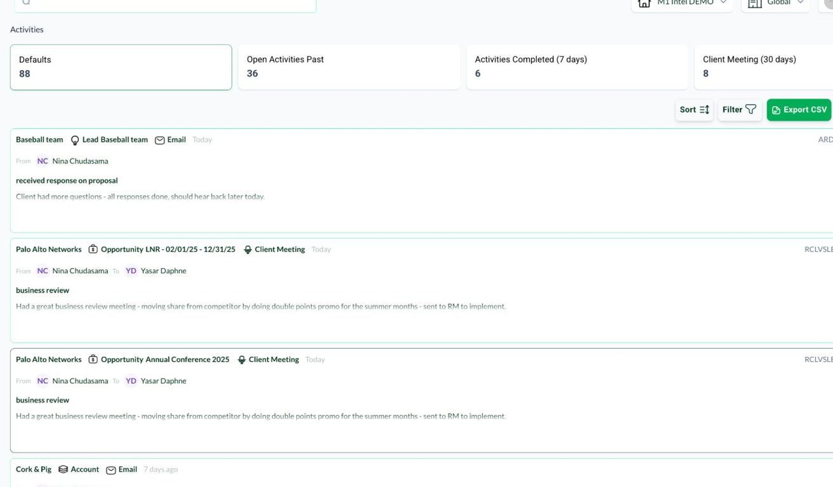Open the Sort options button
The width and height of the screenshot is (833, 487).
point(694,110)
